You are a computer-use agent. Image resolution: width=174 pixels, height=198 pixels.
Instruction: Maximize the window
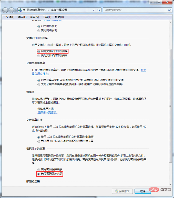tap(159, 2)
